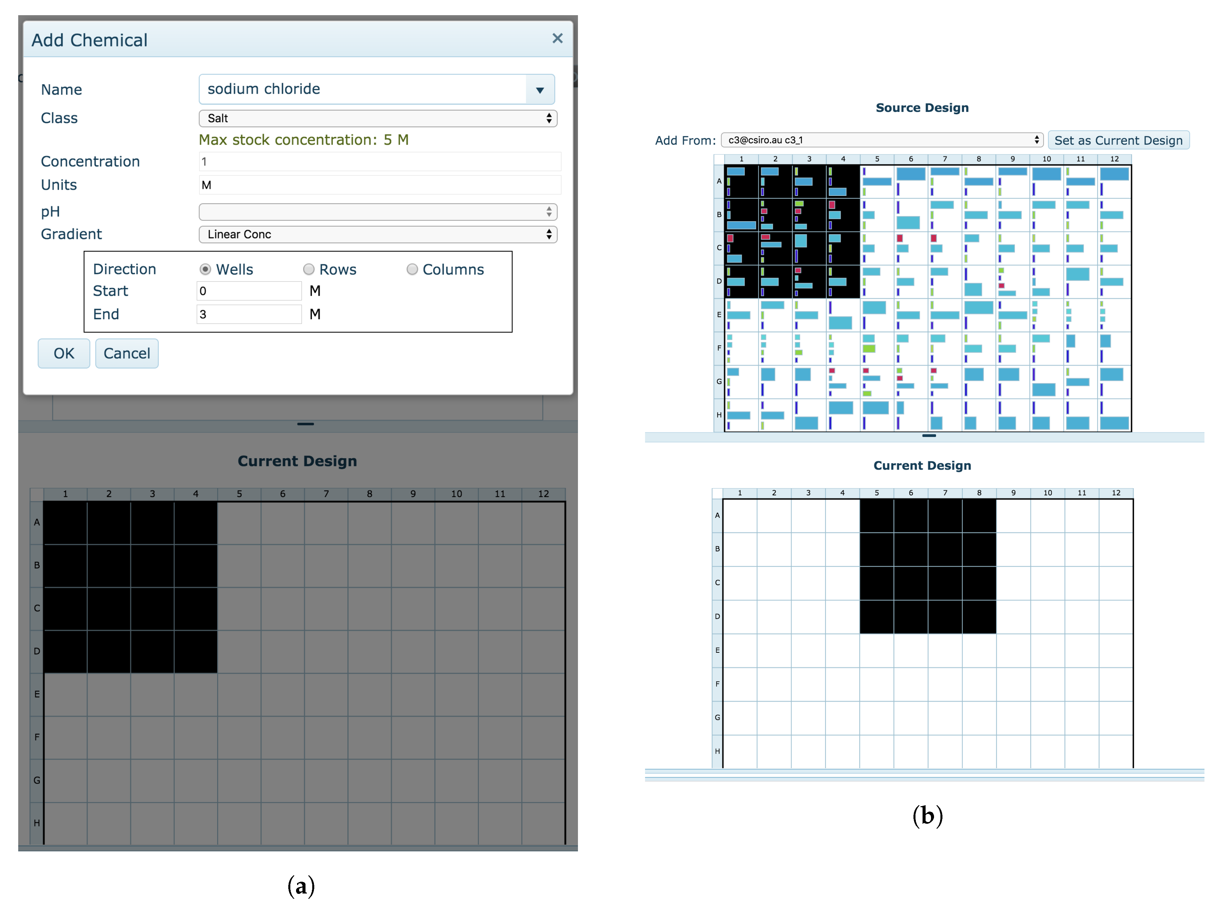Viewport: 1223px width, 907px height.
Task: Click the gradient End value field
Action: pos(249,315)
